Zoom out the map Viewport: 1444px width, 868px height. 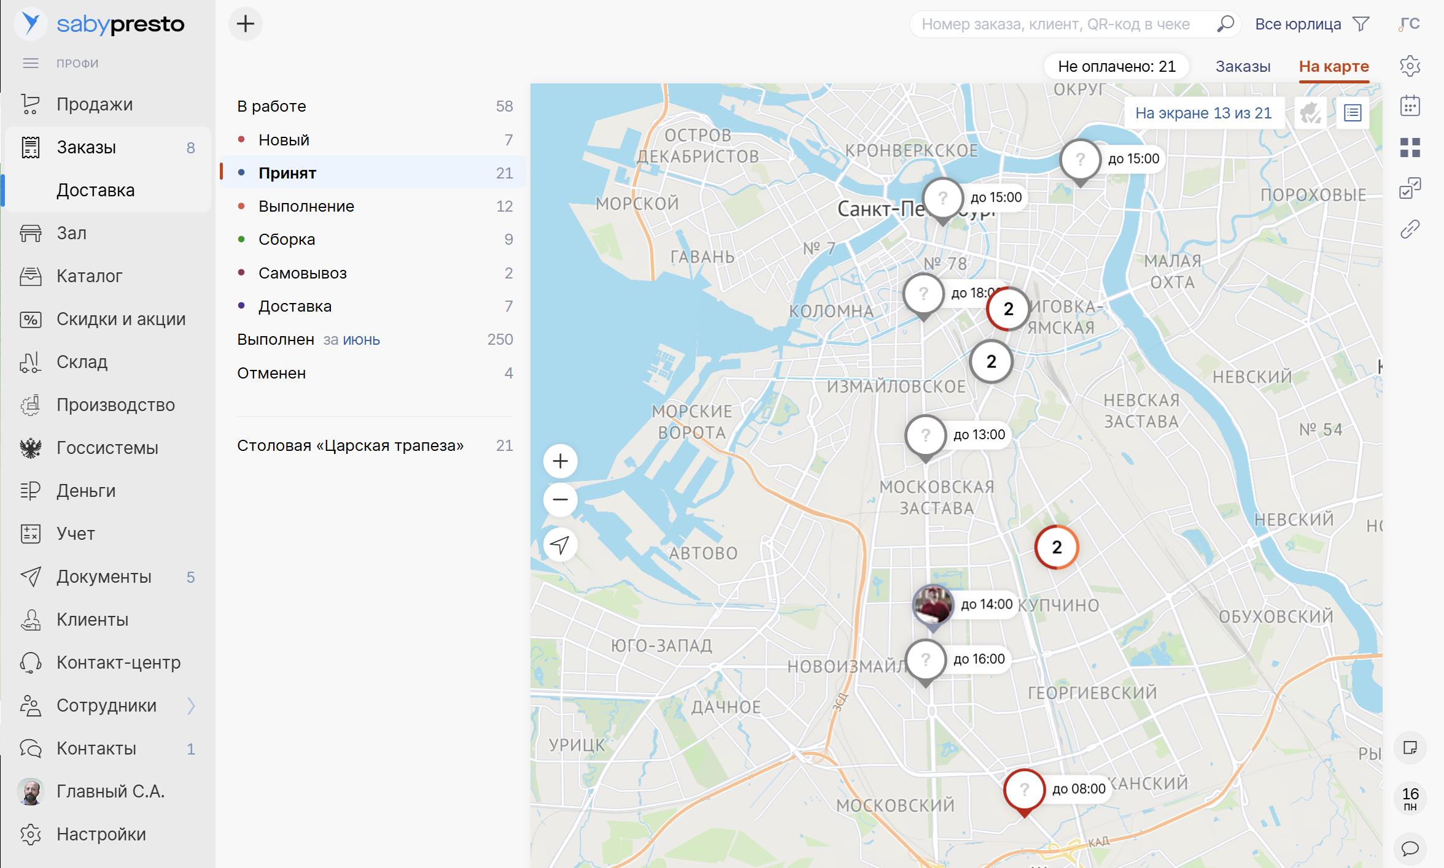click(x=560, y=499)
